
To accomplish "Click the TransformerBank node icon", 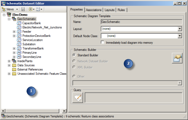I will (x=19, y=48).
